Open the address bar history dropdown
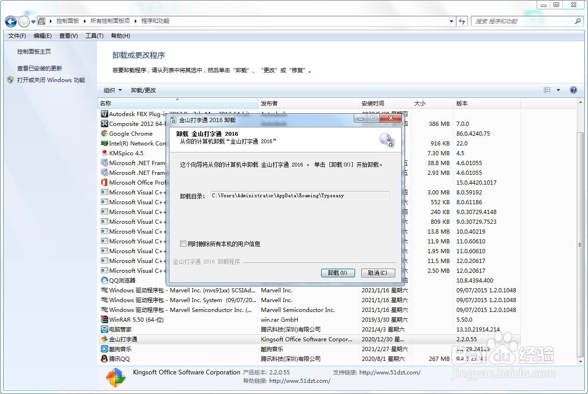Viewport: 588px width, 394px height. tap(451, 21)
